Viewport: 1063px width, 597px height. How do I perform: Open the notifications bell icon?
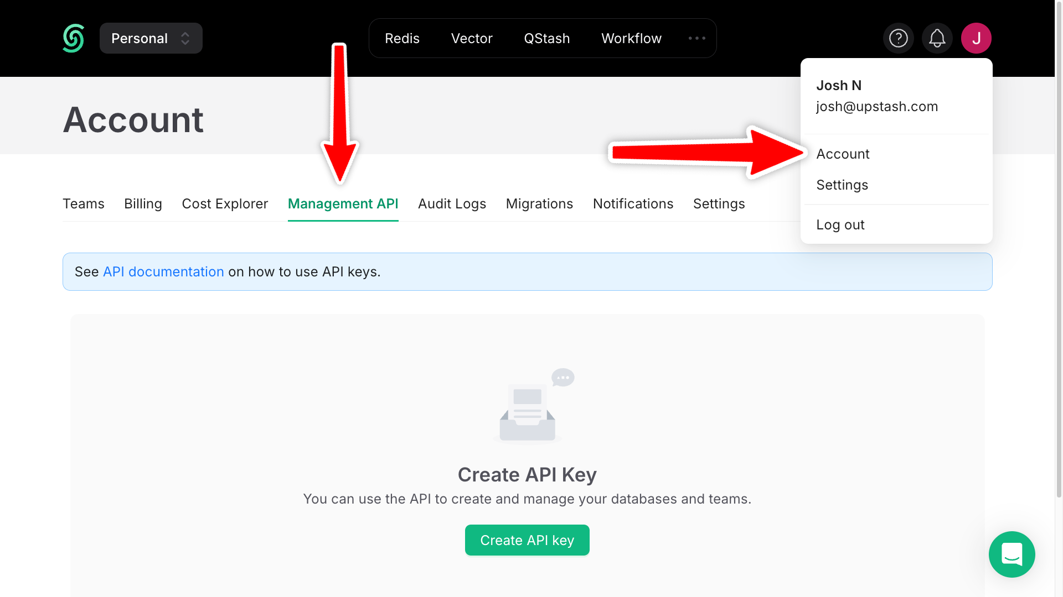[937, 38]
